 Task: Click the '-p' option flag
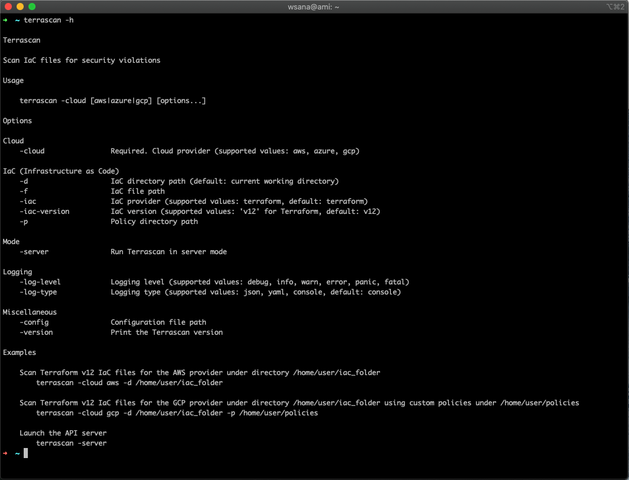point(24,222)
